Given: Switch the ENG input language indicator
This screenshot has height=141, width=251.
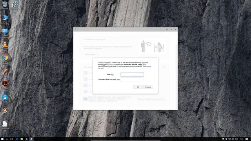Looking at the screenshot, I should point(236,139).
